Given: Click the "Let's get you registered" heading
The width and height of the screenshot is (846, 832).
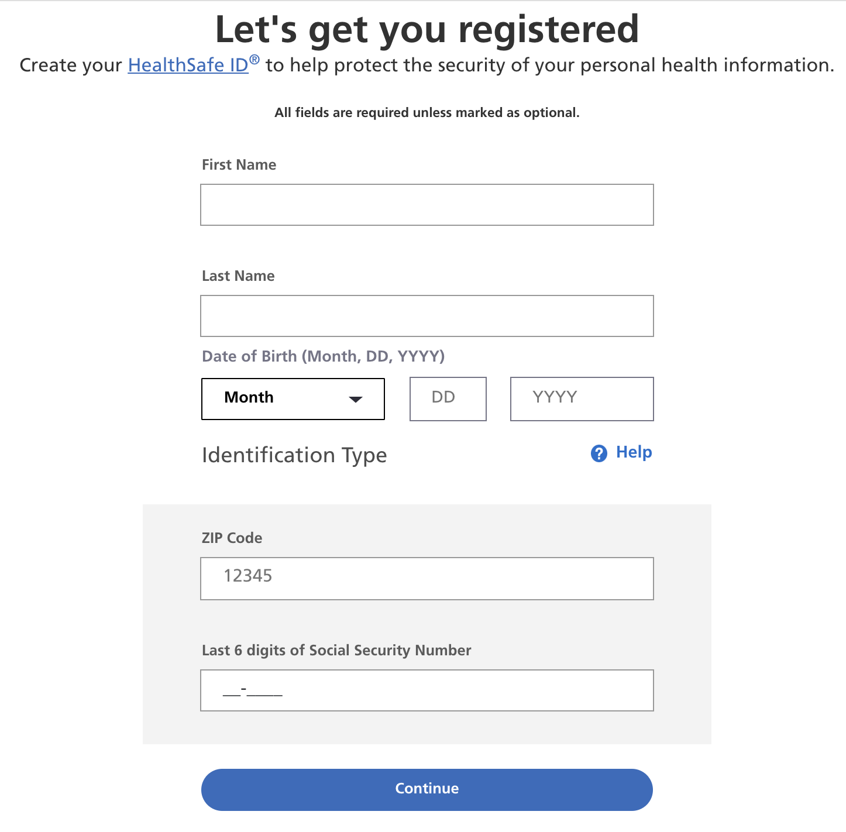Looking at the screenshot, I should [x=427, y=29].
